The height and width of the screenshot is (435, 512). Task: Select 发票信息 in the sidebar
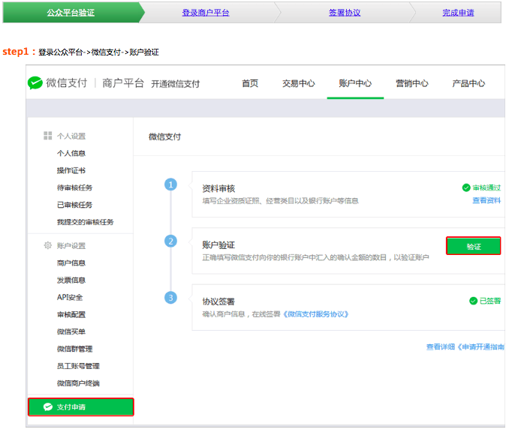click(71, 280)
